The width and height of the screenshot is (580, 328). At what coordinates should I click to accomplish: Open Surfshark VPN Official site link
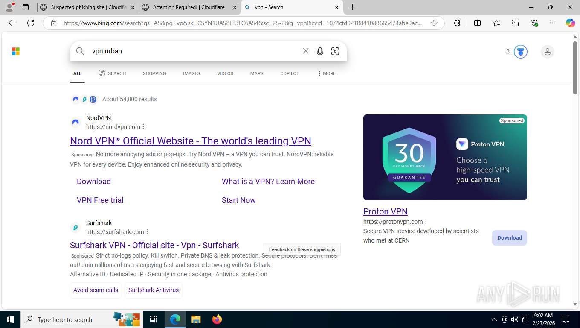[154, 245]
